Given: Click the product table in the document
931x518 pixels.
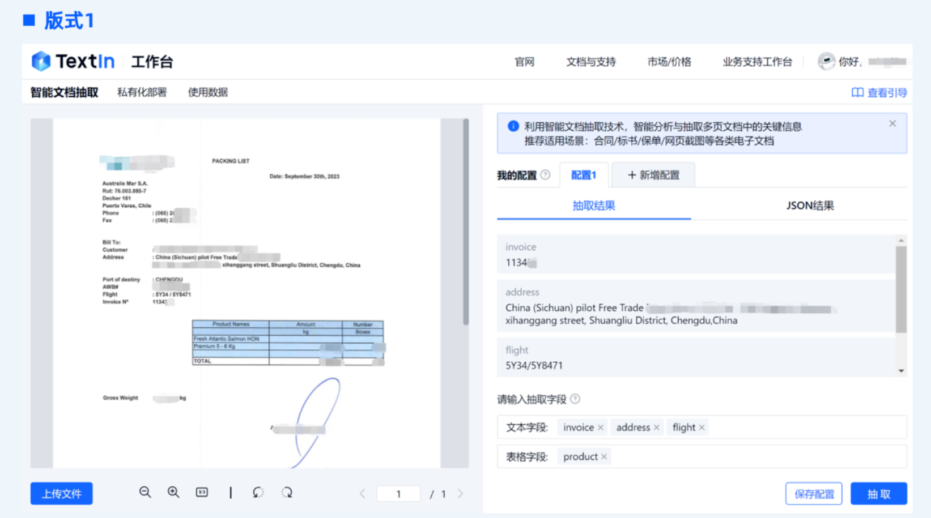Looking at the screenshot, I should (x=288, y=343).
